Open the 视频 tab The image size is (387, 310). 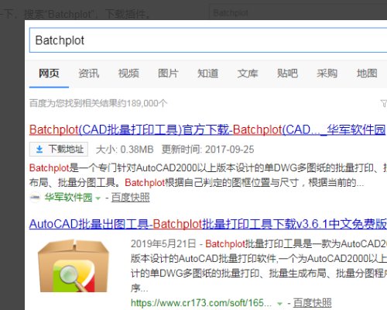pyautogui.click(x=128, y=74)
